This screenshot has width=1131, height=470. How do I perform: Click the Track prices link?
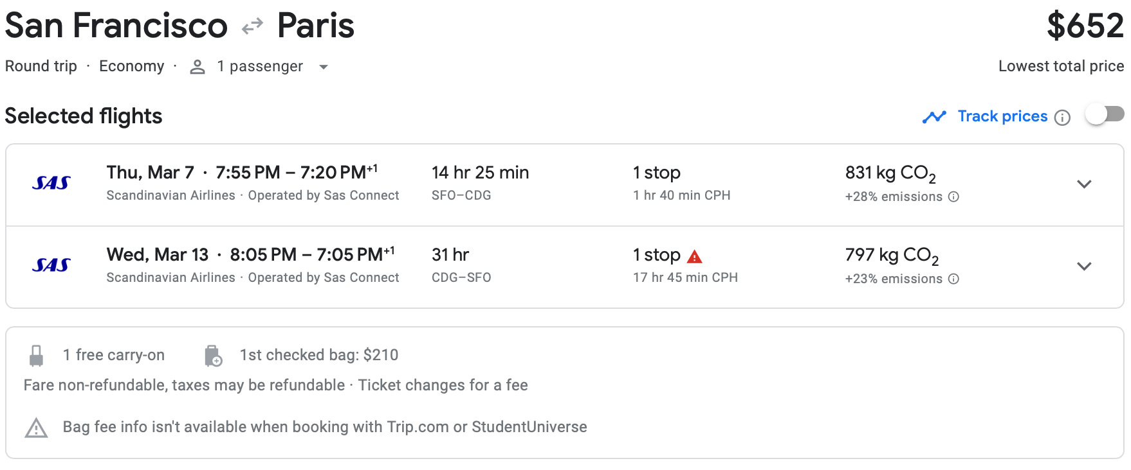[x=1002, y=116]
